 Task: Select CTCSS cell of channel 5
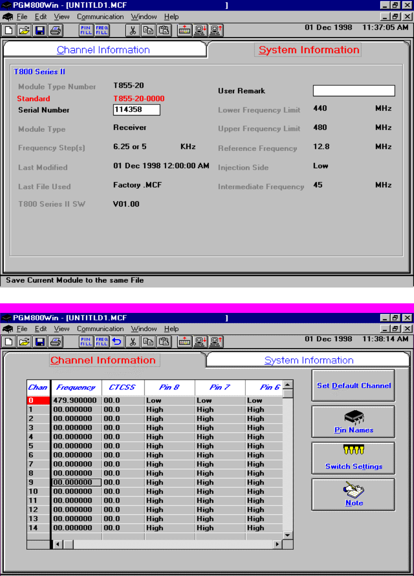(x=122, y=446)
